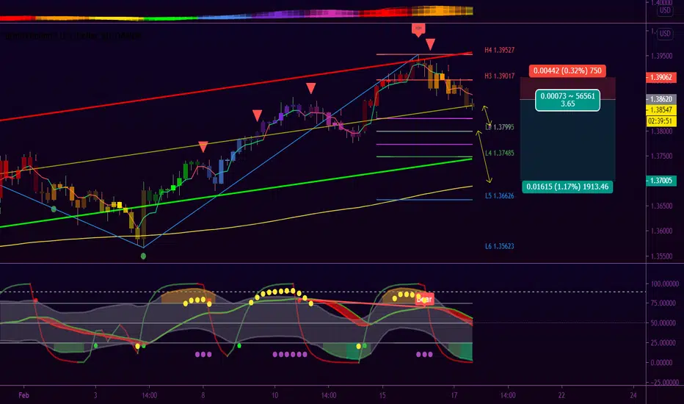Click the yellow 1.38547 price axis label
This screenshot has width=684, height=404.
(x=661, y=110)
